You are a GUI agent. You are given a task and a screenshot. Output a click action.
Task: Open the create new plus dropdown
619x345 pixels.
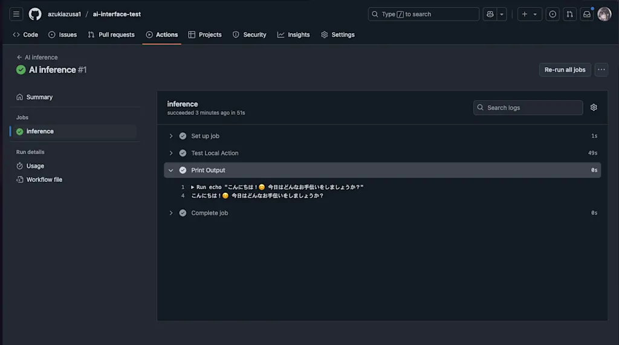[530, 15]
